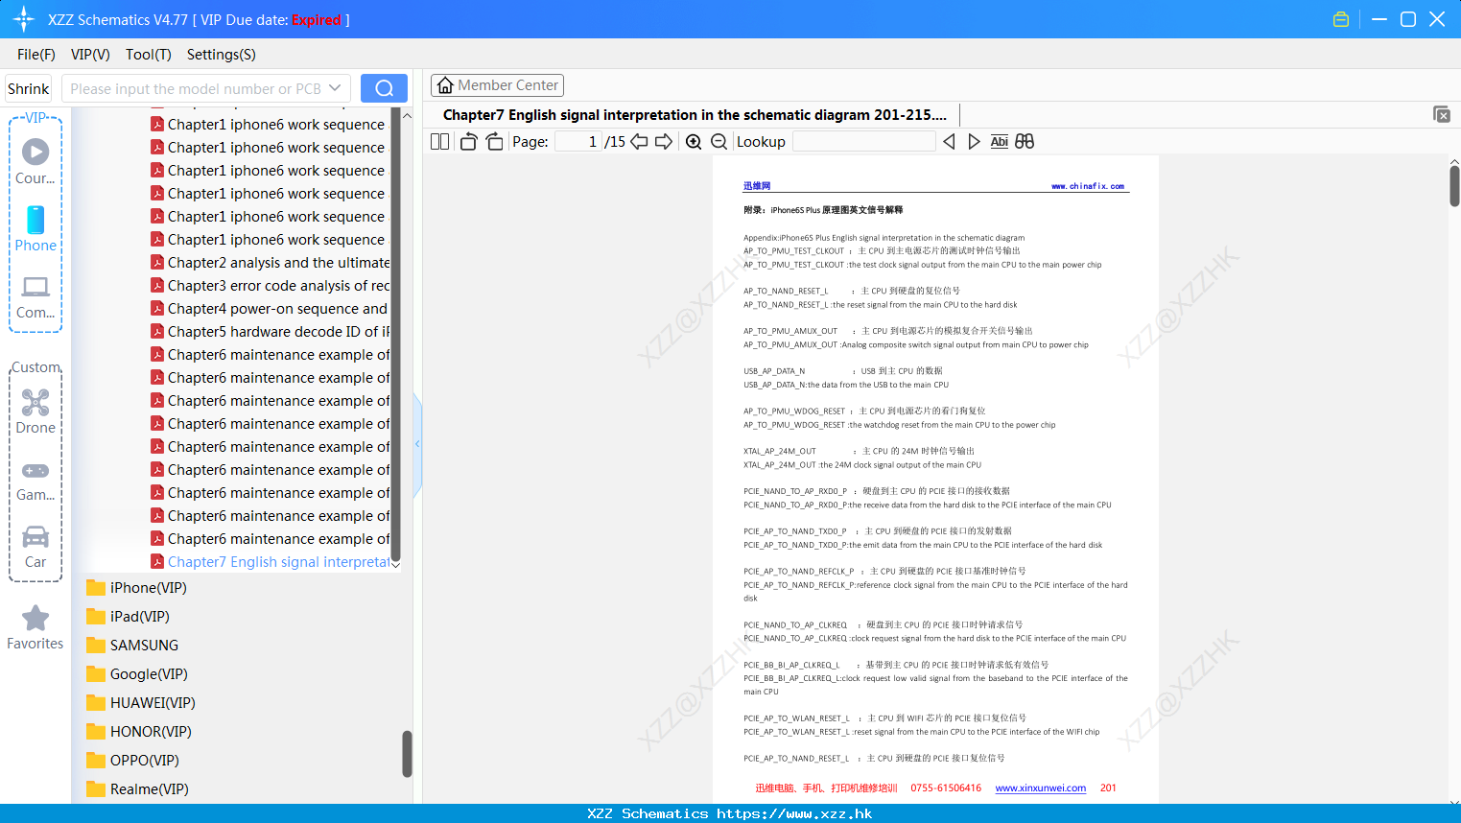Click the Lookup text field
The width and height of the screenshot is (1461, 823).
click(863, 141)
